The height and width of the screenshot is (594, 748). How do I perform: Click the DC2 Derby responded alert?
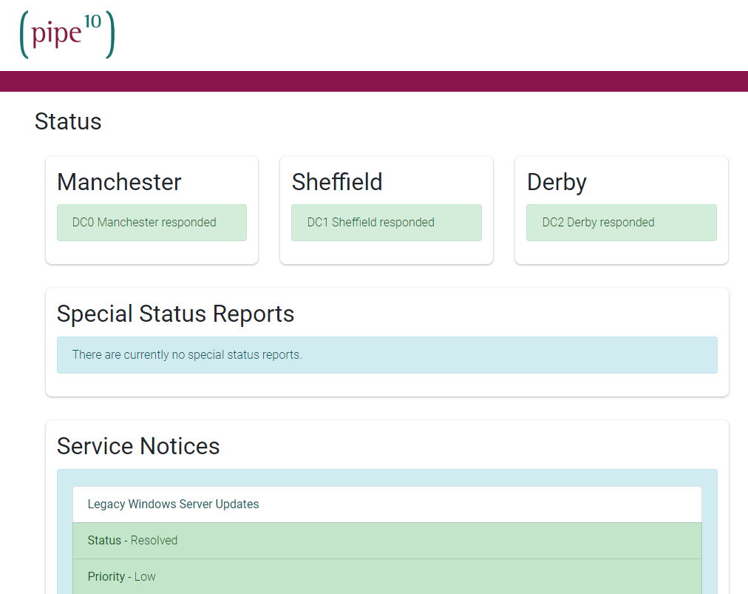tap(621, 223)
